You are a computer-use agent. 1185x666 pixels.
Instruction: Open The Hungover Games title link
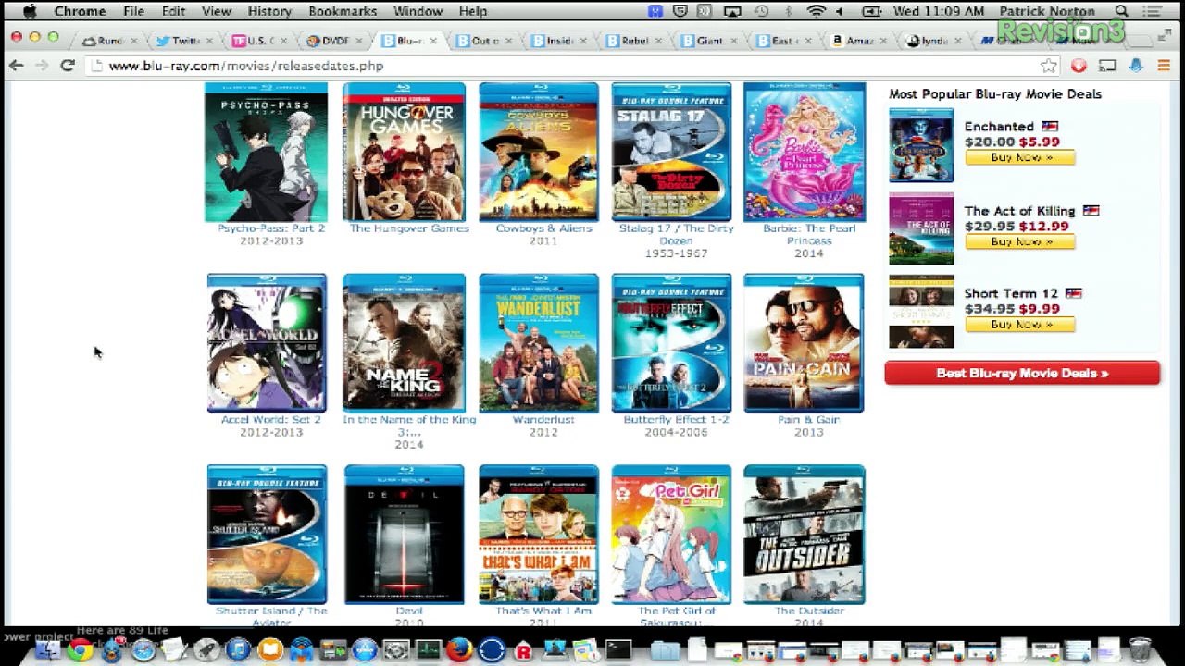click(x=409, y=228)
